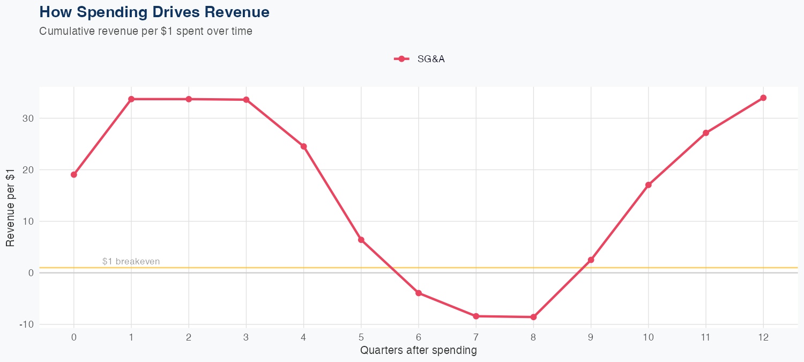Click the lowest data point at quarter 8
Viewport: 804px width, 362px height.
[533, 317]
